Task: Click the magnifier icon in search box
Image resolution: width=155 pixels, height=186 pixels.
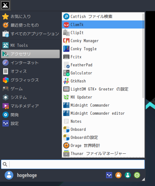Action: click(5, 164)
